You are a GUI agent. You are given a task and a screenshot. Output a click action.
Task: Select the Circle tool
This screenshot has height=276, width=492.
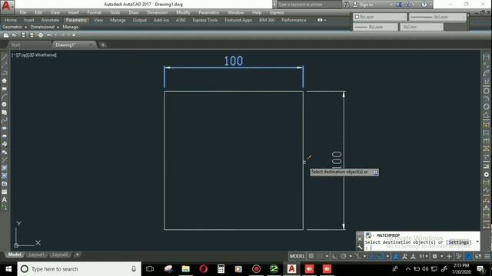(x=4, y=104)
